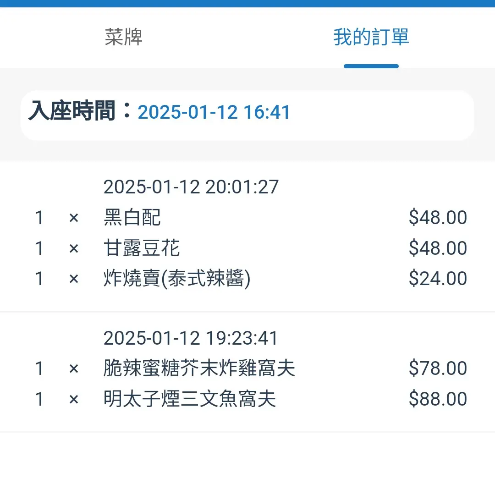Select the 甘露豆花 order item

coord(142,248)
